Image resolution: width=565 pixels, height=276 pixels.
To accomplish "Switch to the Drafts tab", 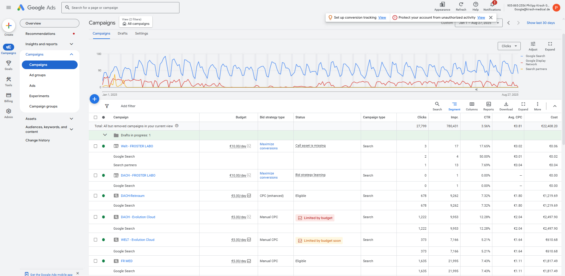I will (x=123, y=33).
